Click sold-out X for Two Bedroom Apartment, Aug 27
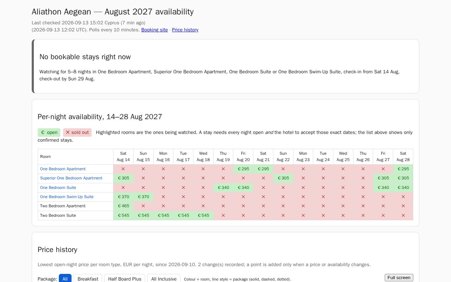The height and width of the screenshot is (282, 451). pyautogui.click(x=383, y=206)
